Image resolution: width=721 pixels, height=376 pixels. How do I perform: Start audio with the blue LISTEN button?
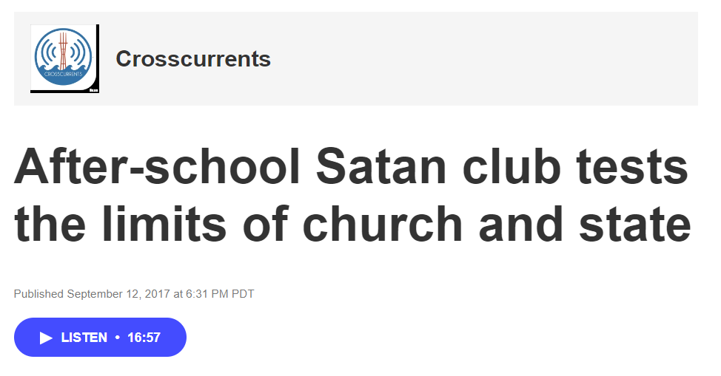coord(100,338)
